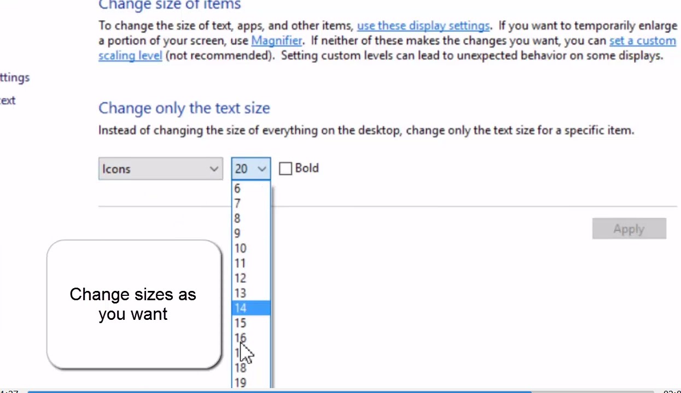Choose size 18 from the size list
Image resolution: width=681 pixels, height=393 pixels.
[241, 367]
